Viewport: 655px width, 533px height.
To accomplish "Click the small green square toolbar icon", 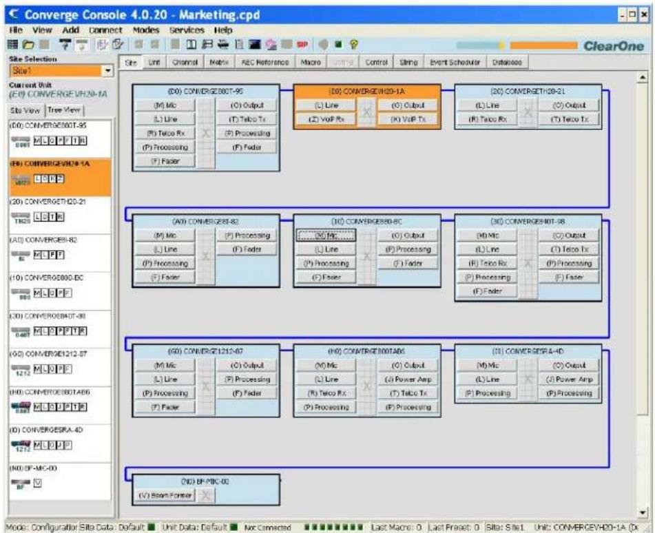I will tap(338, 44).
